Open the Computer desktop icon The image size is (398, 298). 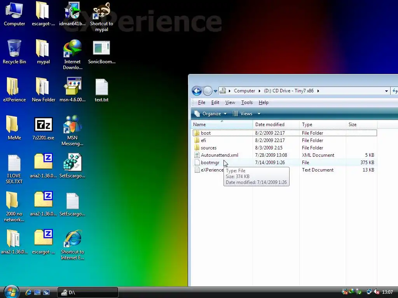pyautogui.click(x=14, y=14)
